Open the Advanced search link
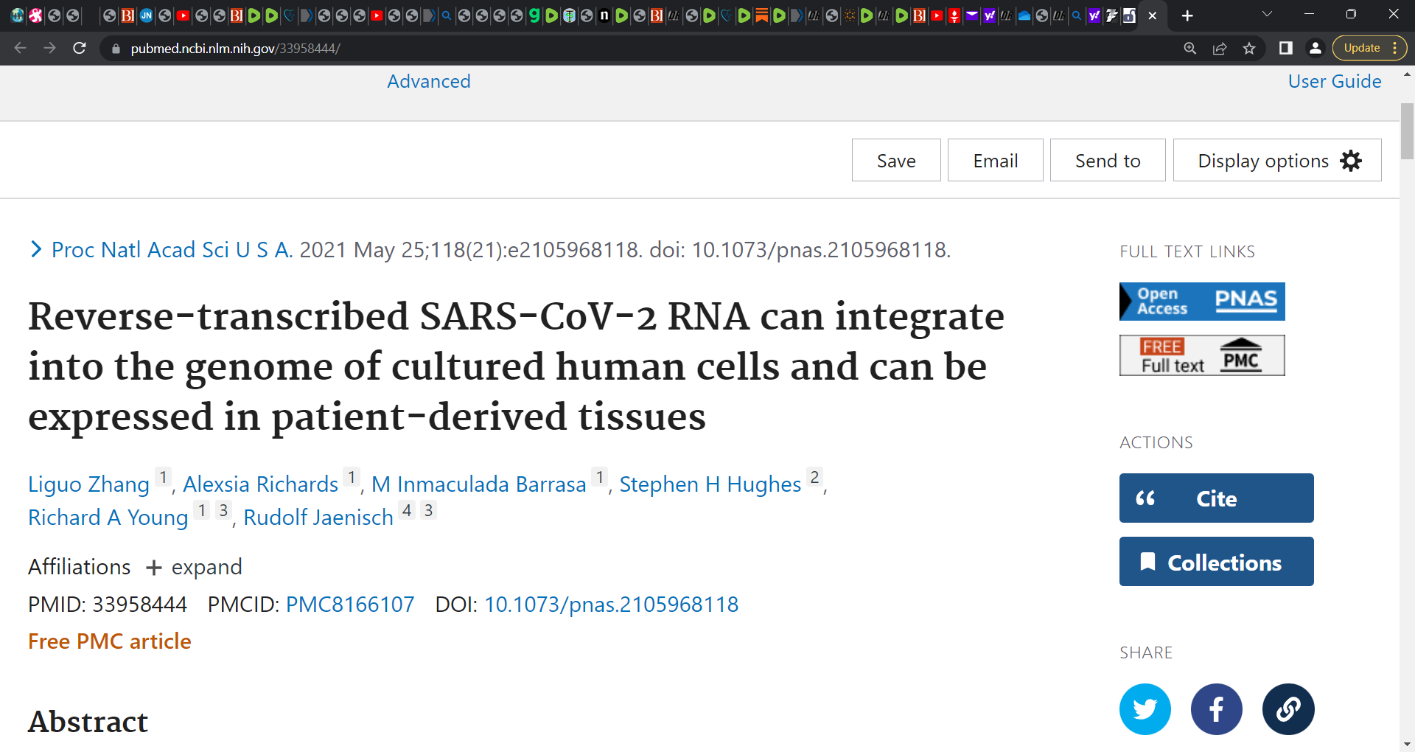The width and height of the screenshot is (1415, 752). 429,81
